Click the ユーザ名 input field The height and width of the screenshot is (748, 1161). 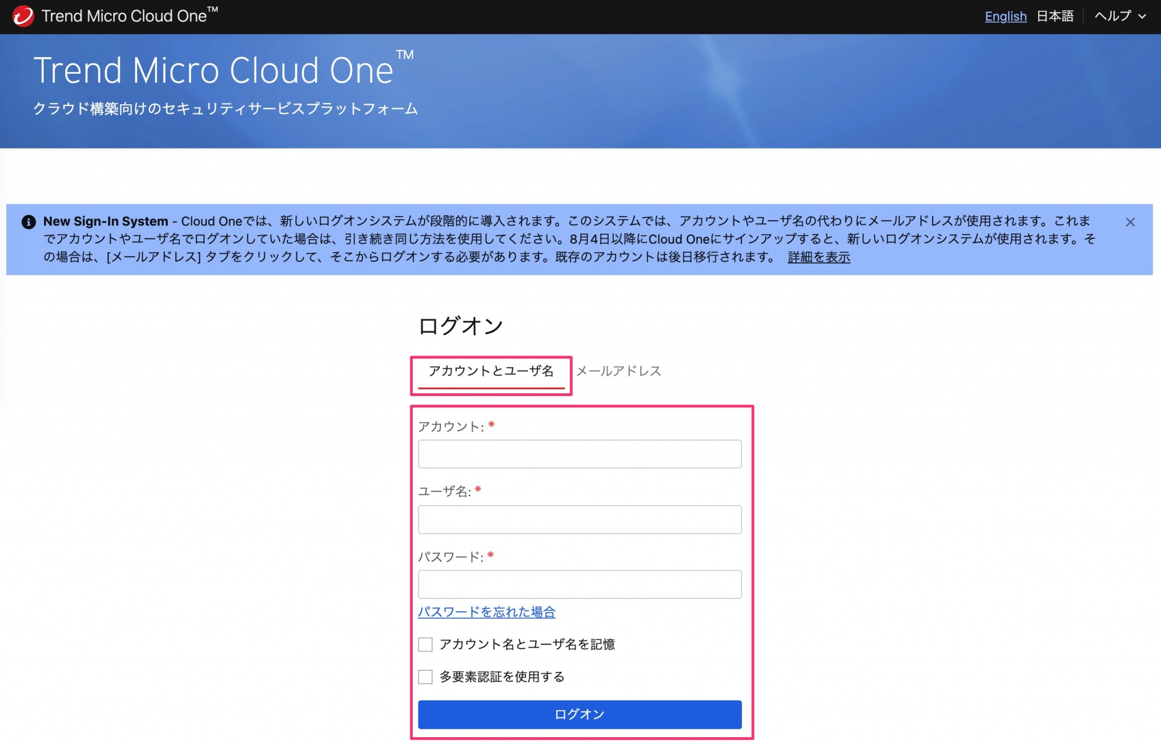(579, 518)
